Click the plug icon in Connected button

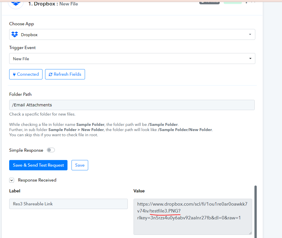(14, 74)
